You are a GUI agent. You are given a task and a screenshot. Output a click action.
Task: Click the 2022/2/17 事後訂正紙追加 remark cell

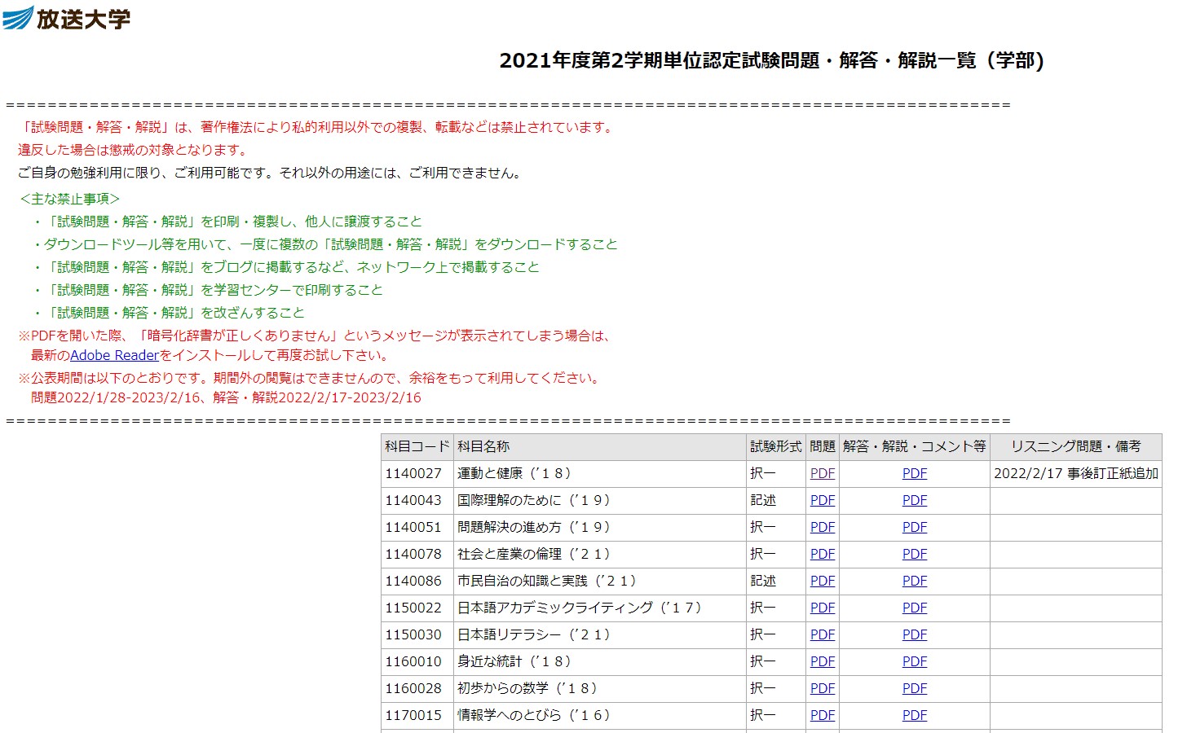pyautogui.click(x=1078, y=473)
